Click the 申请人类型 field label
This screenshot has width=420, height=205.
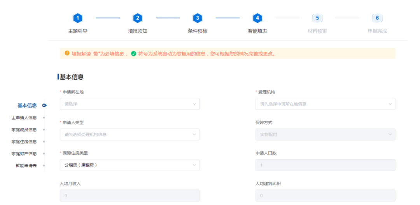pyautogui.click(x=73, y=123)
